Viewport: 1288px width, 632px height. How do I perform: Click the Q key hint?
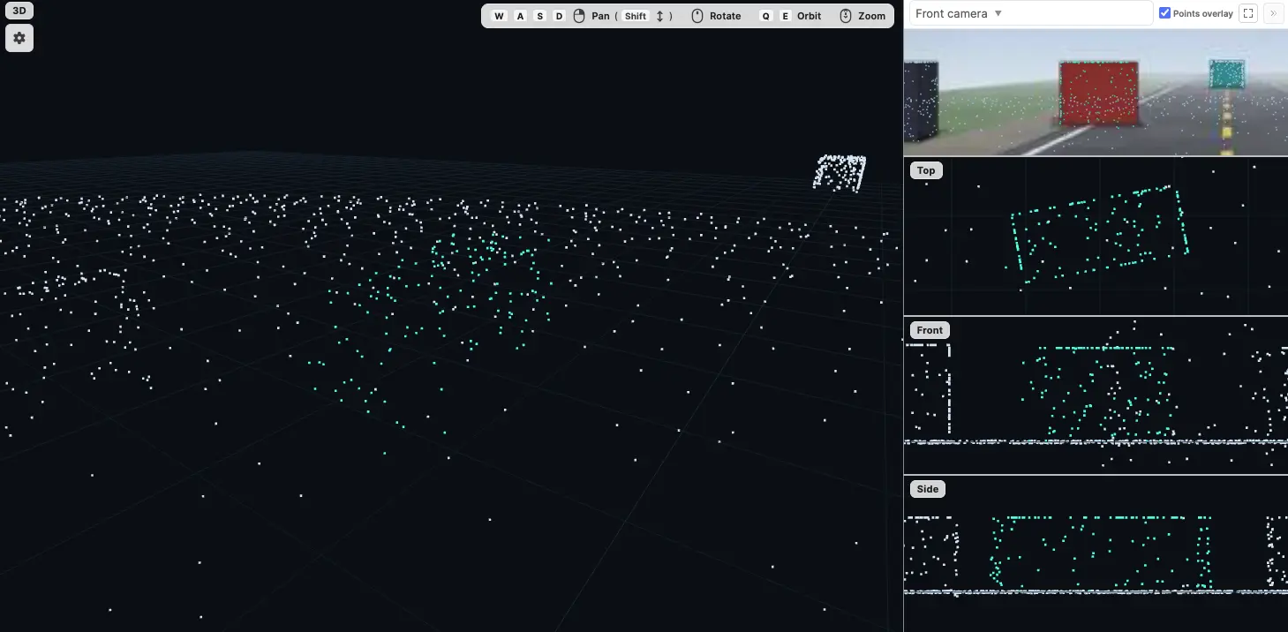pos(765,16)
